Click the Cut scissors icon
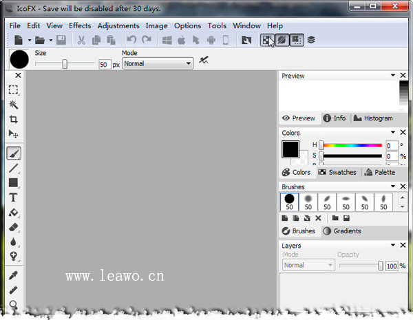This screenshot has width=413, height=320. 81,40
